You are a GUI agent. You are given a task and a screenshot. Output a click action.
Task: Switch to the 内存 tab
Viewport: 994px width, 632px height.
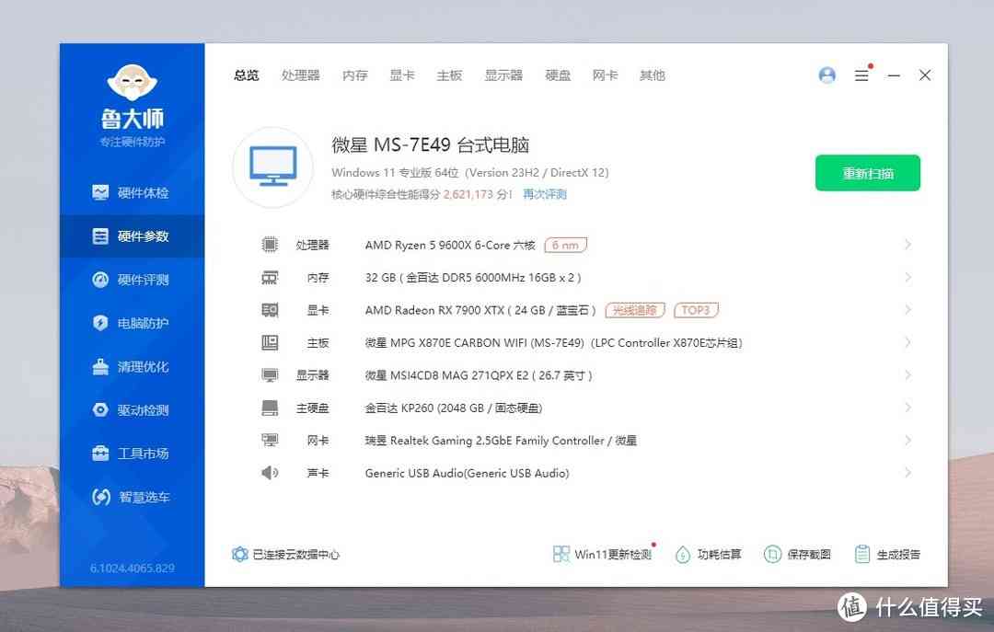click(x=354, y=75)
